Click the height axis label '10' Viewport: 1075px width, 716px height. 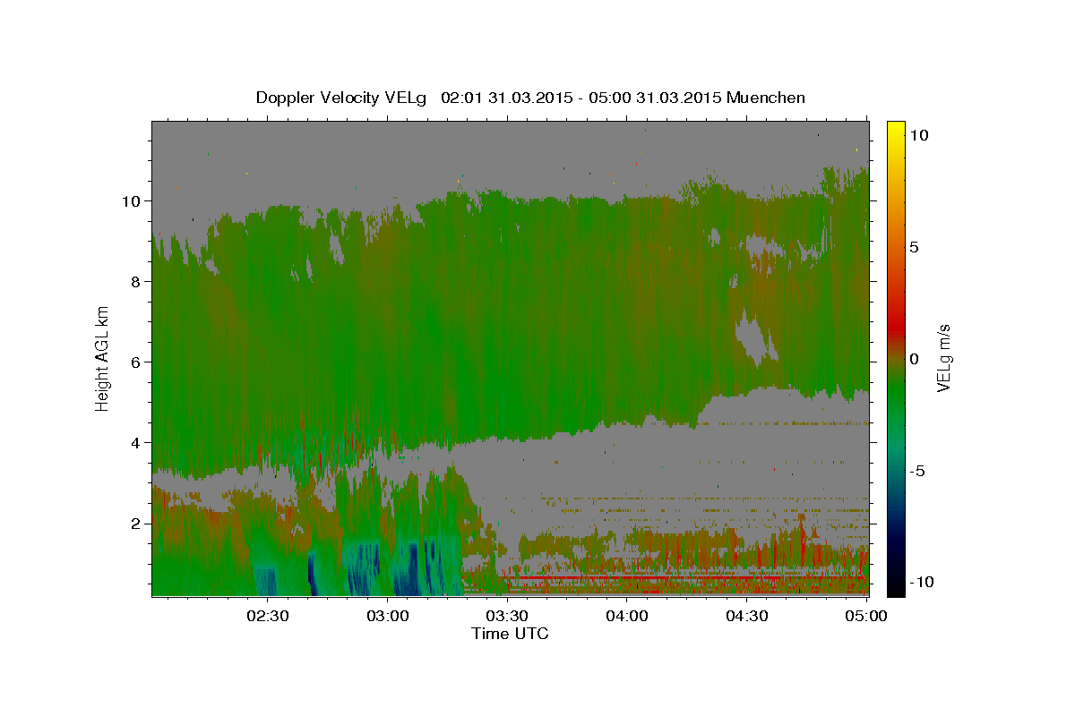(x=131, y=200)
